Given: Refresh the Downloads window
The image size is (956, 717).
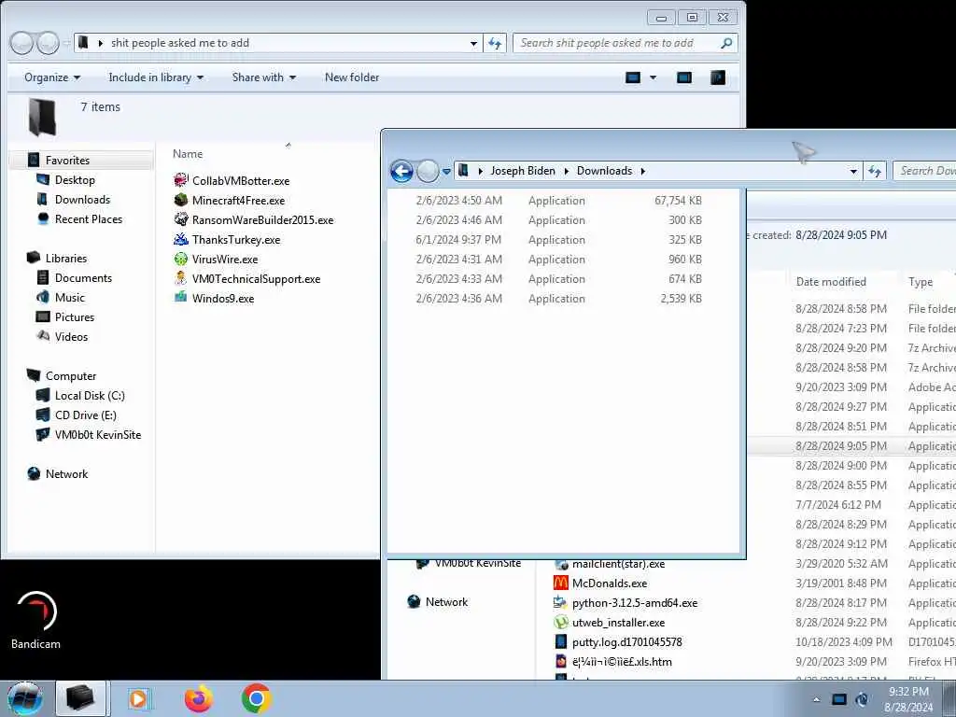Looking at the screenshot, I should tap(875, 171).
